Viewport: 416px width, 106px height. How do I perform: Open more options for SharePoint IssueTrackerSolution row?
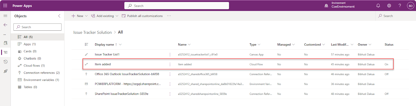point(170,94)
